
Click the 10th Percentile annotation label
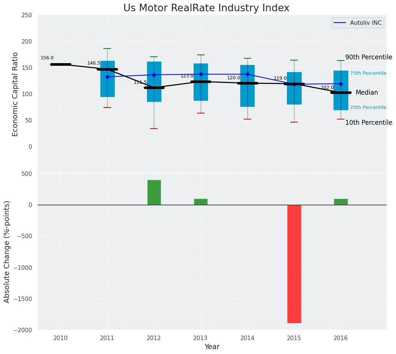point(368,123)
